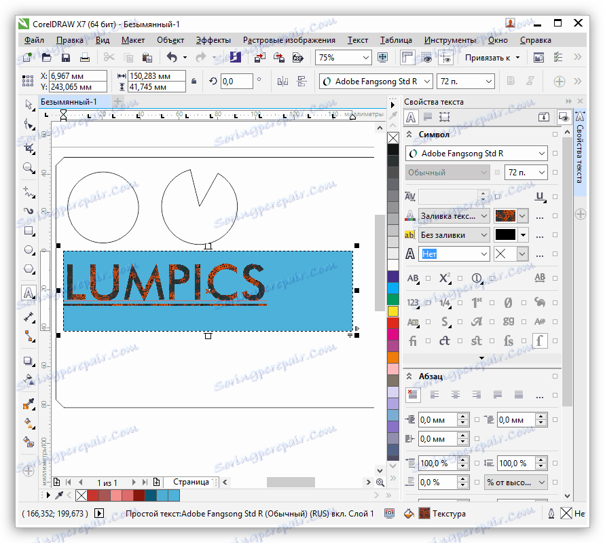The width and height of the screenshot is (605, 543).
Task: Toggle Show grid button
Action: point(426,58)
